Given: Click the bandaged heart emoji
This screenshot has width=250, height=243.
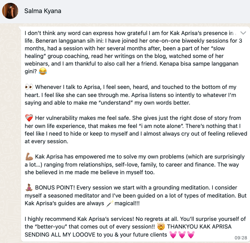Looking at the screenshot, I should tap(29, 118).
